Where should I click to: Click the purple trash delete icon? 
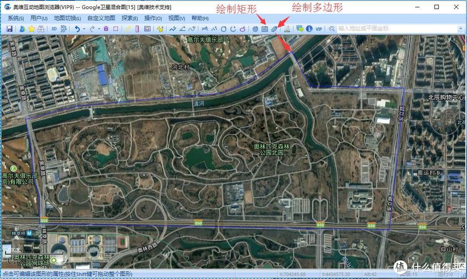pyautogui.click(x=106, y=29)
